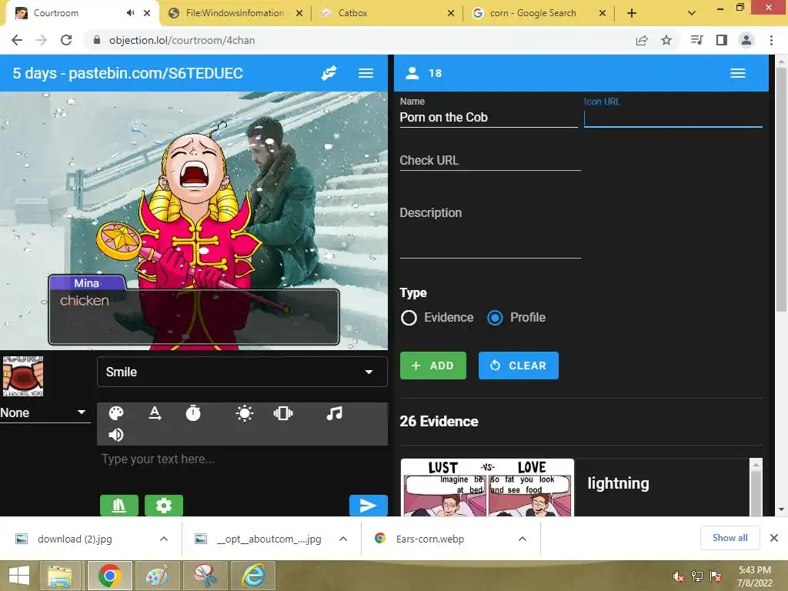
Task: Expand options for download (2).jpg
Action: (x=164, y=539)
